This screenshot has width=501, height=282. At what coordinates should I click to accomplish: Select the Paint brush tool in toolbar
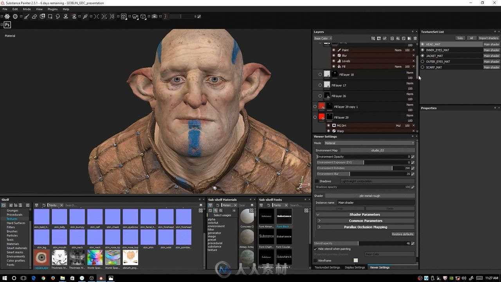[x=27, y=16]
